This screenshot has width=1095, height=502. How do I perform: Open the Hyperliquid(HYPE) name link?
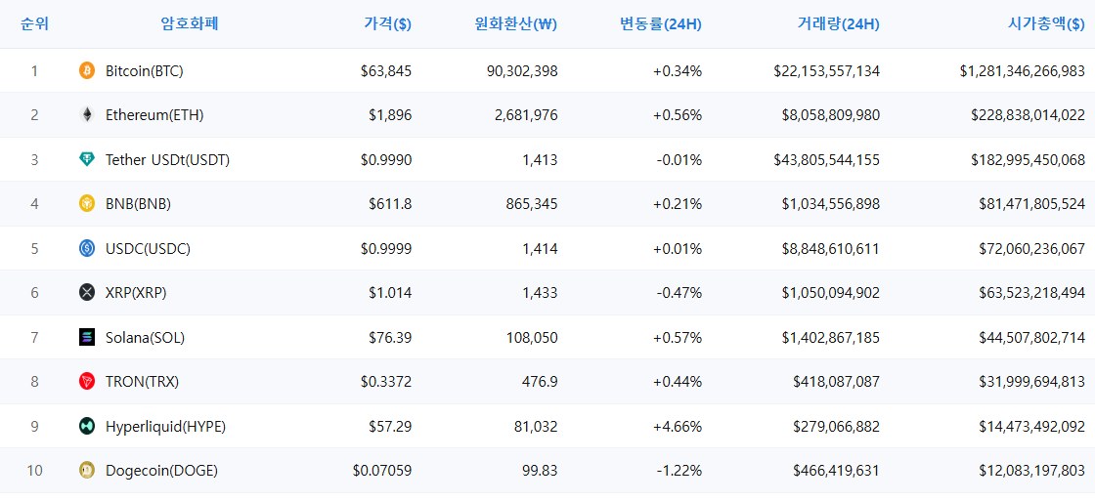(x=165, y=426)
